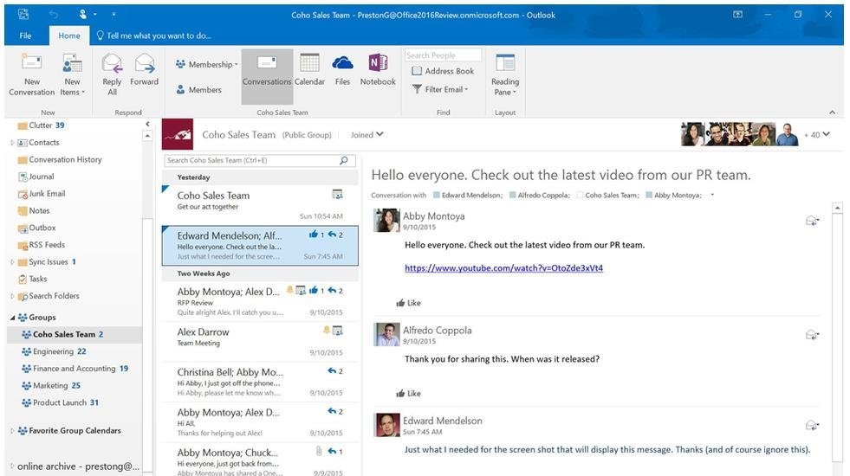Open the group Files cloud icon
The height and width of the screenshot is (476, 850).
342,64
